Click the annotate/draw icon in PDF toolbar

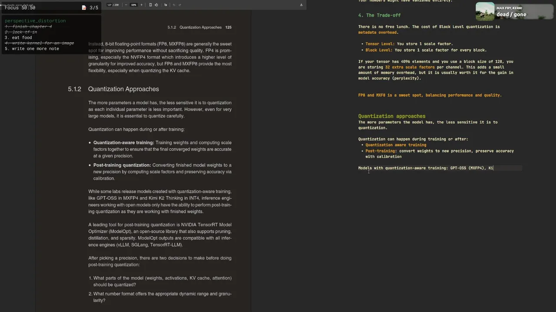[165, 5]
